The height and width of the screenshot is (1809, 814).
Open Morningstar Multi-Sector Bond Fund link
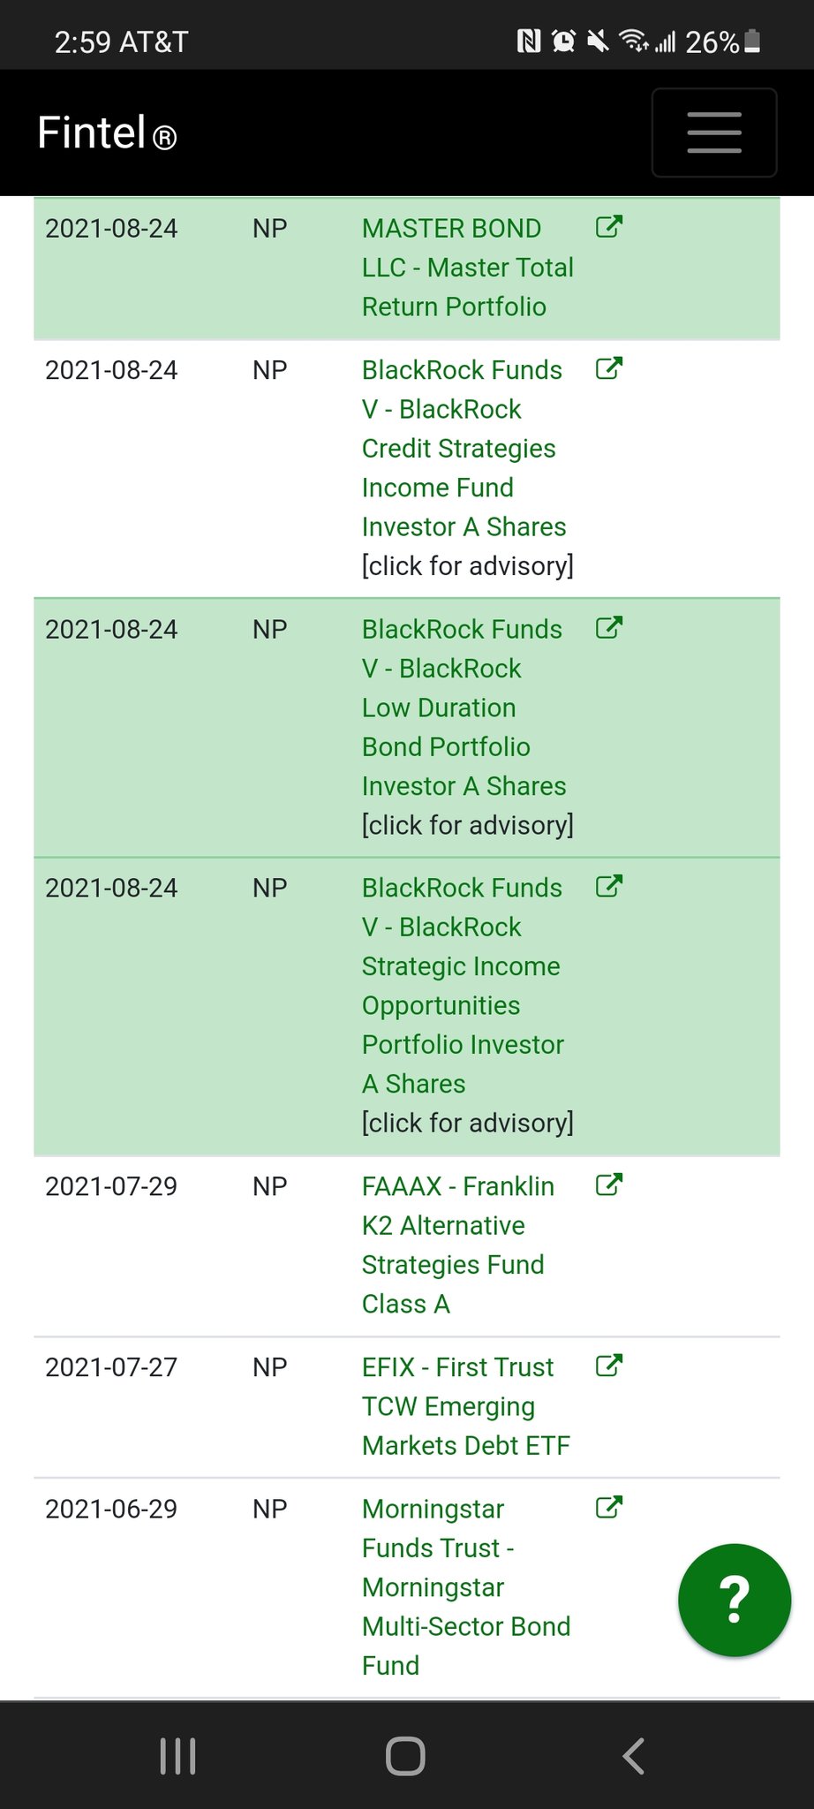(x=465, y=1586)
